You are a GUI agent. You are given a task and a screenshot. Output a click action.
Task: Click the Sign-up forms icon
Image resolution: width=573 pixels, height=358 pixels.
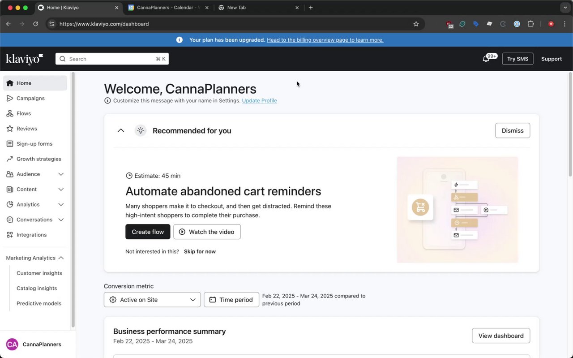click(x=10, y=144)
